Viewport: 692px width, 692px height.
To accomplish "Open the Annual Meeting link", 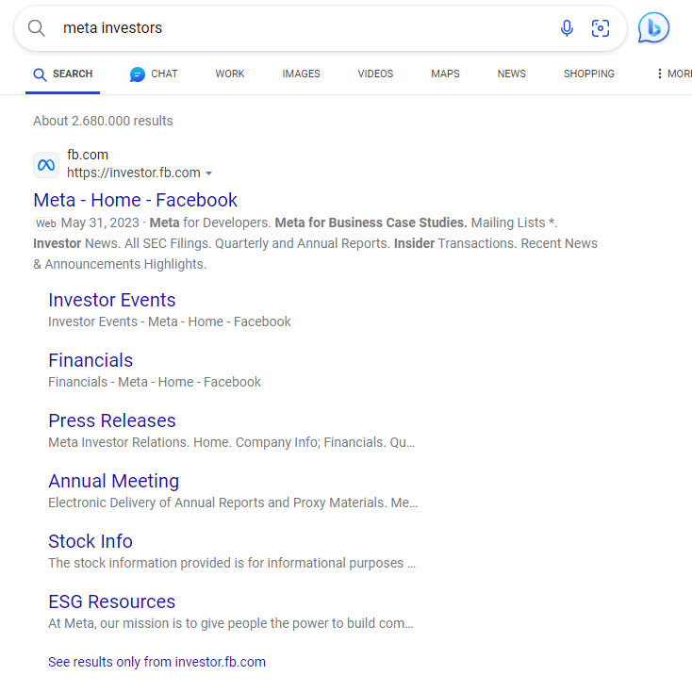I will (x=113, y=481).
